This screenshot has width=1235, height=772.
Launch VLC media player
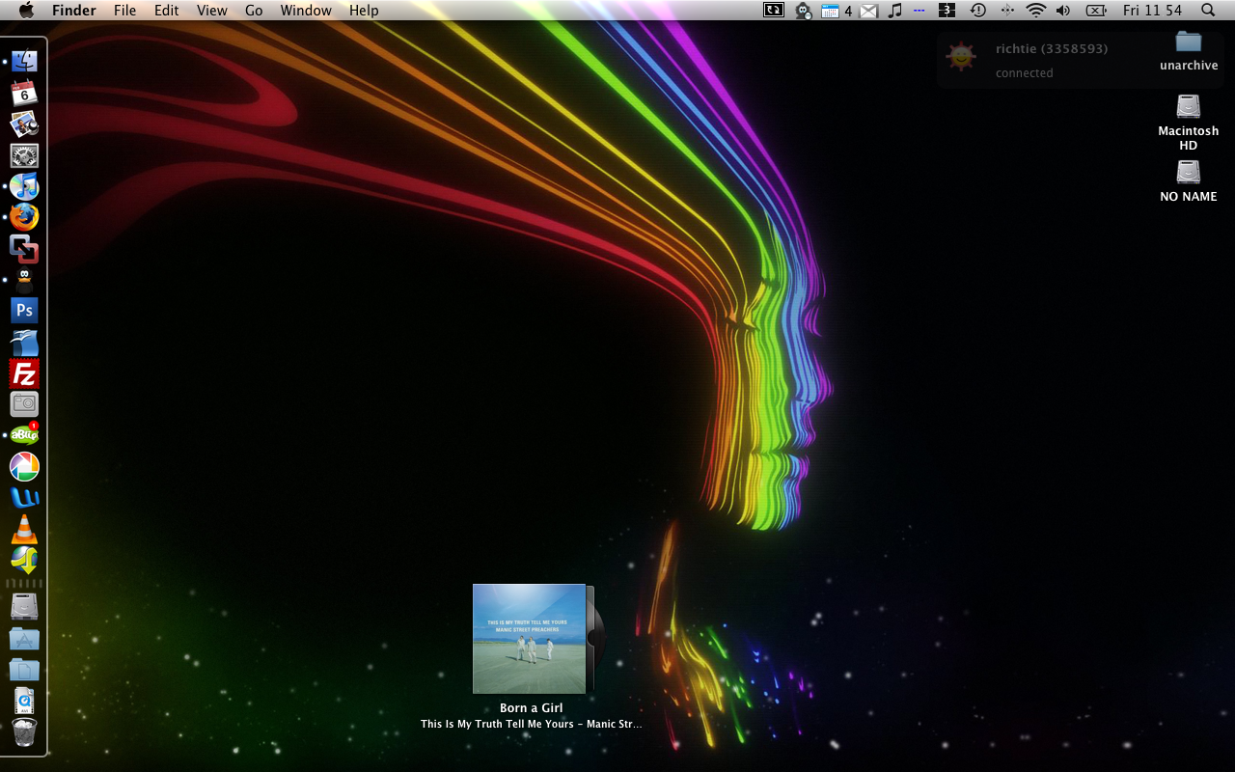coord(24,529)
